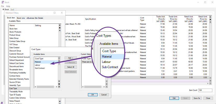Click line-down arrow in Available Items list
Viewport: 216px width, 104px height.
pos(59,81)
